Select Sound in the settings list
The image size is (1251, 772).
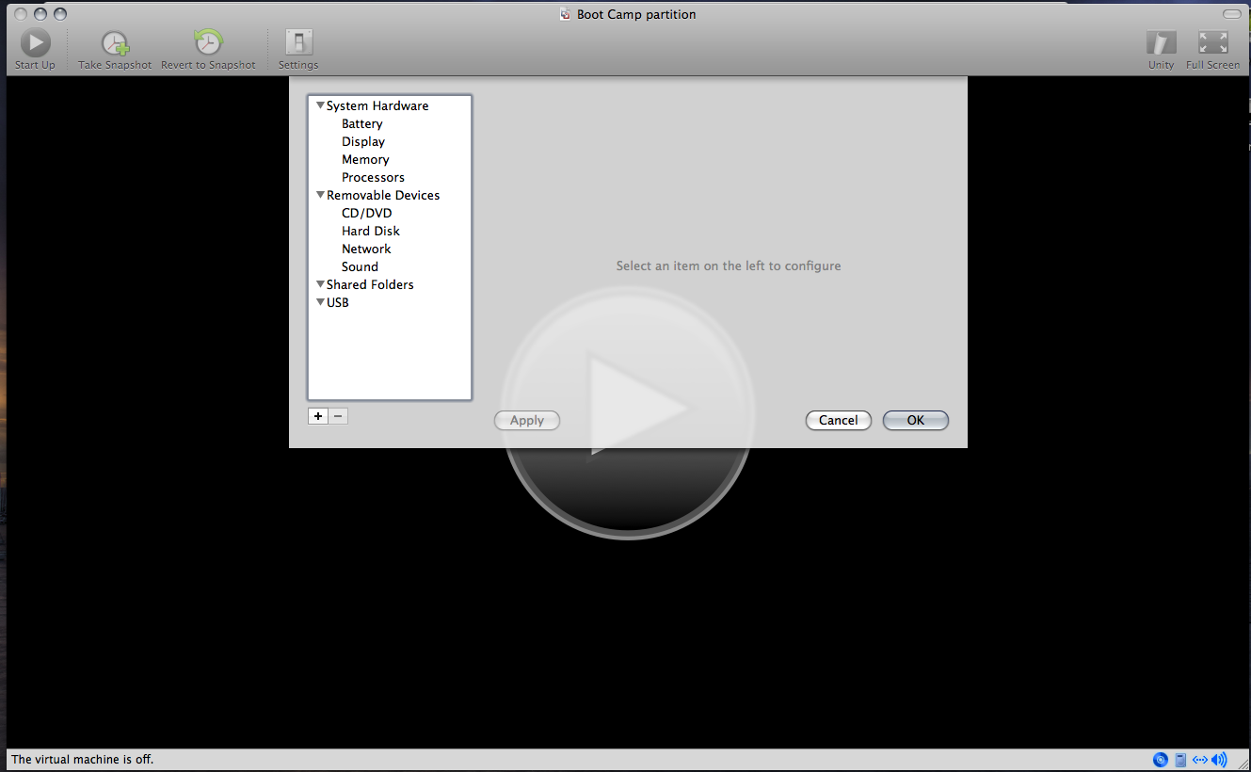[360, 267]
